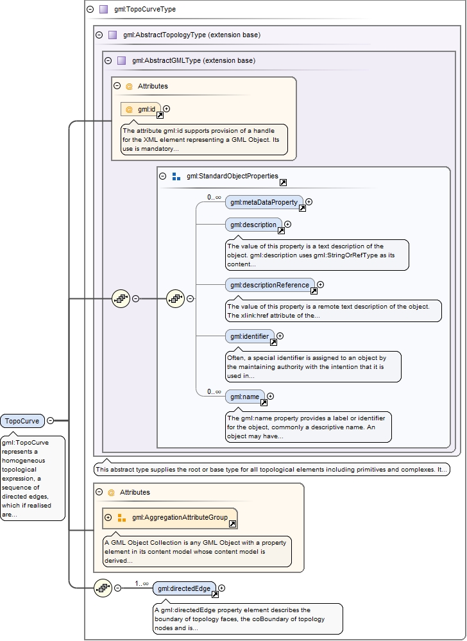Click the @ icon of lower Attributes

[111, 492]
